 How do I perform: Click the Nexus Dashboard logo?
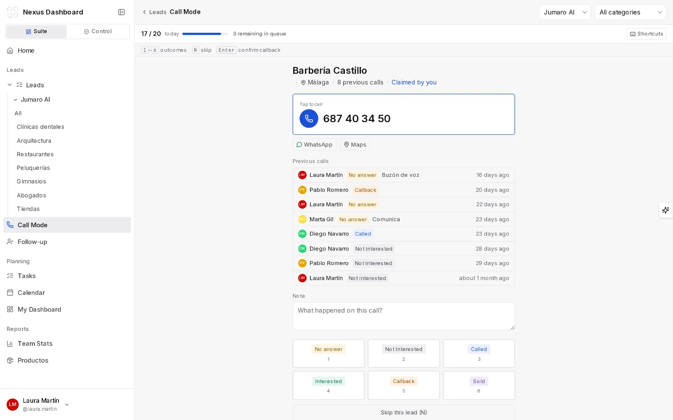(13, 12)
